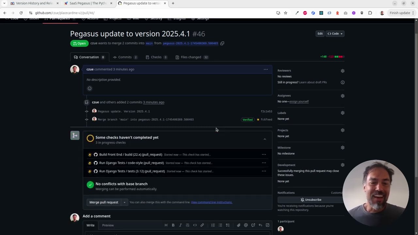The image size is (418, 235).
Task: Insert link in comment editor
Action: [x=202, y=225]
